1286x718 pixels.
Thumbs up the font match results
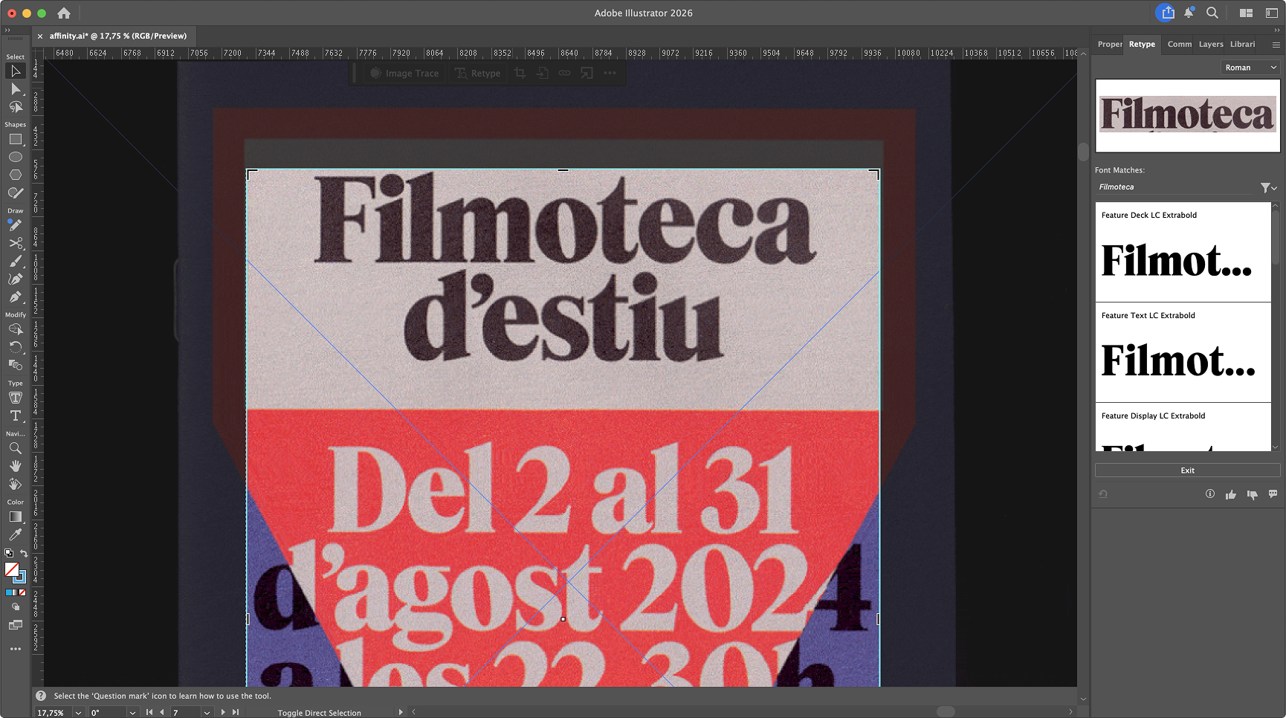pos(1231,494)
